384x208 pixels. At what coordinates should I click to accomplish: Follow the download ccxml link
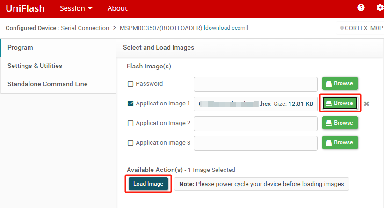pyautogui.click(x=226, y=28)
